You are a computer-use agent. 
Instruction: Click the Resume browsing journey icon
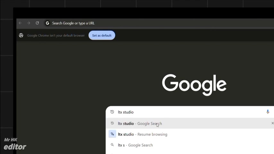112,134
